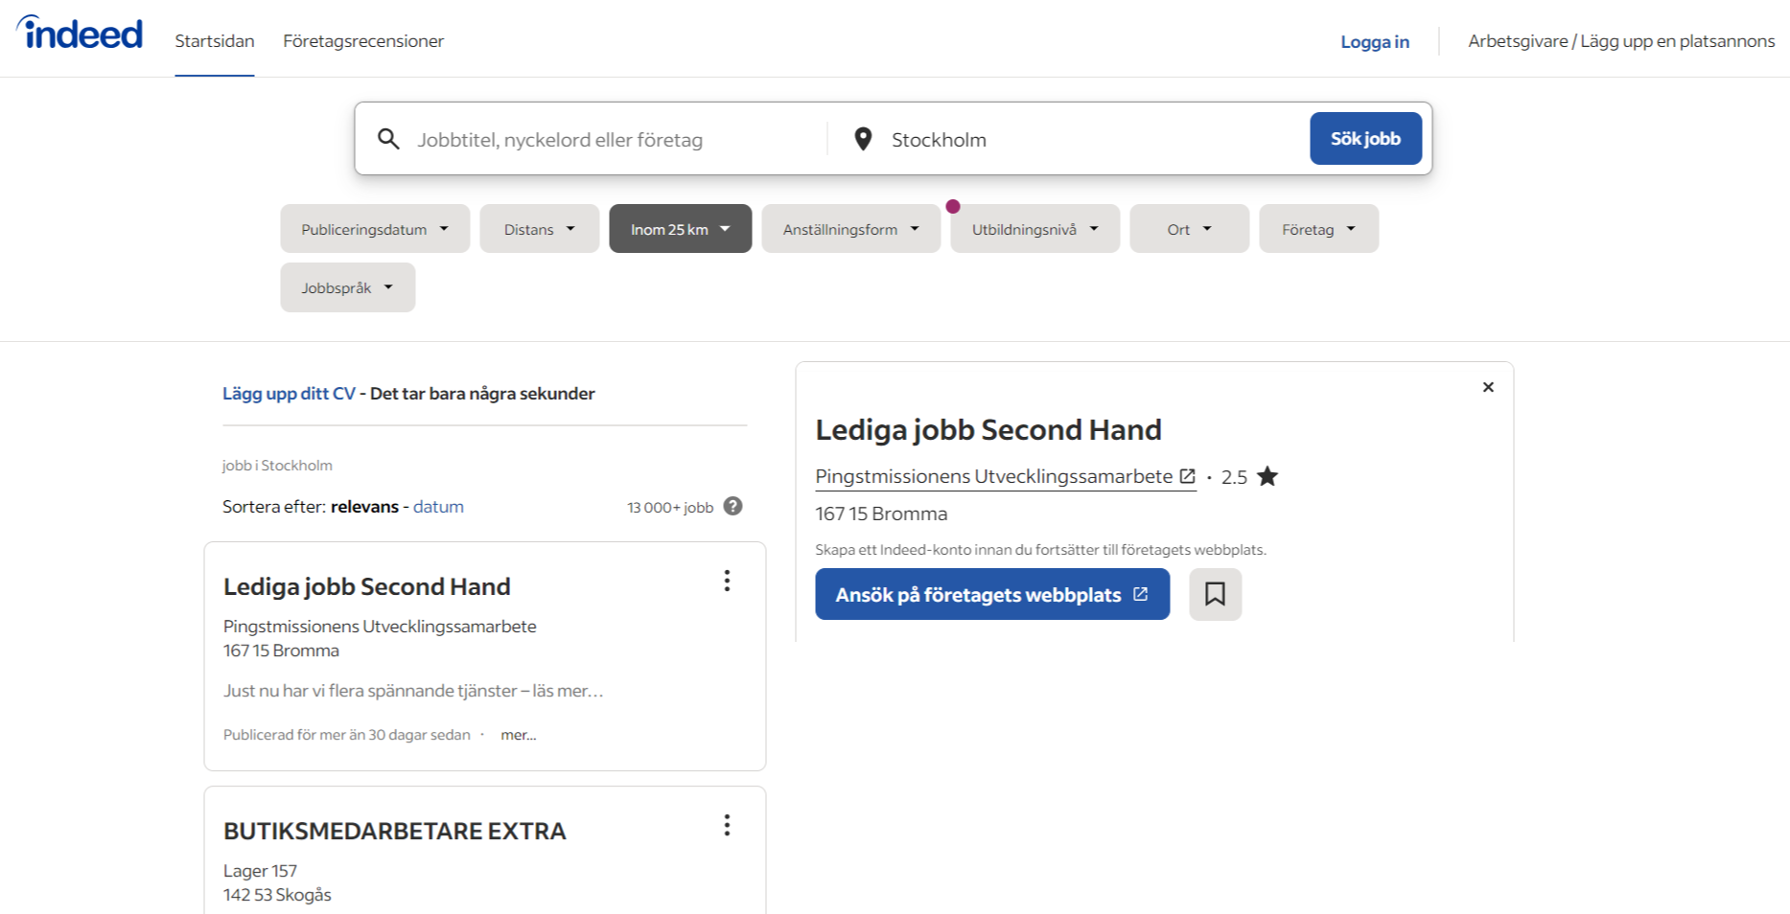Click mer... on the Second Hand card
Image resolution: width=1790 pixels, height=914 pixels.
pyautogui.click(x=519, y=735)
